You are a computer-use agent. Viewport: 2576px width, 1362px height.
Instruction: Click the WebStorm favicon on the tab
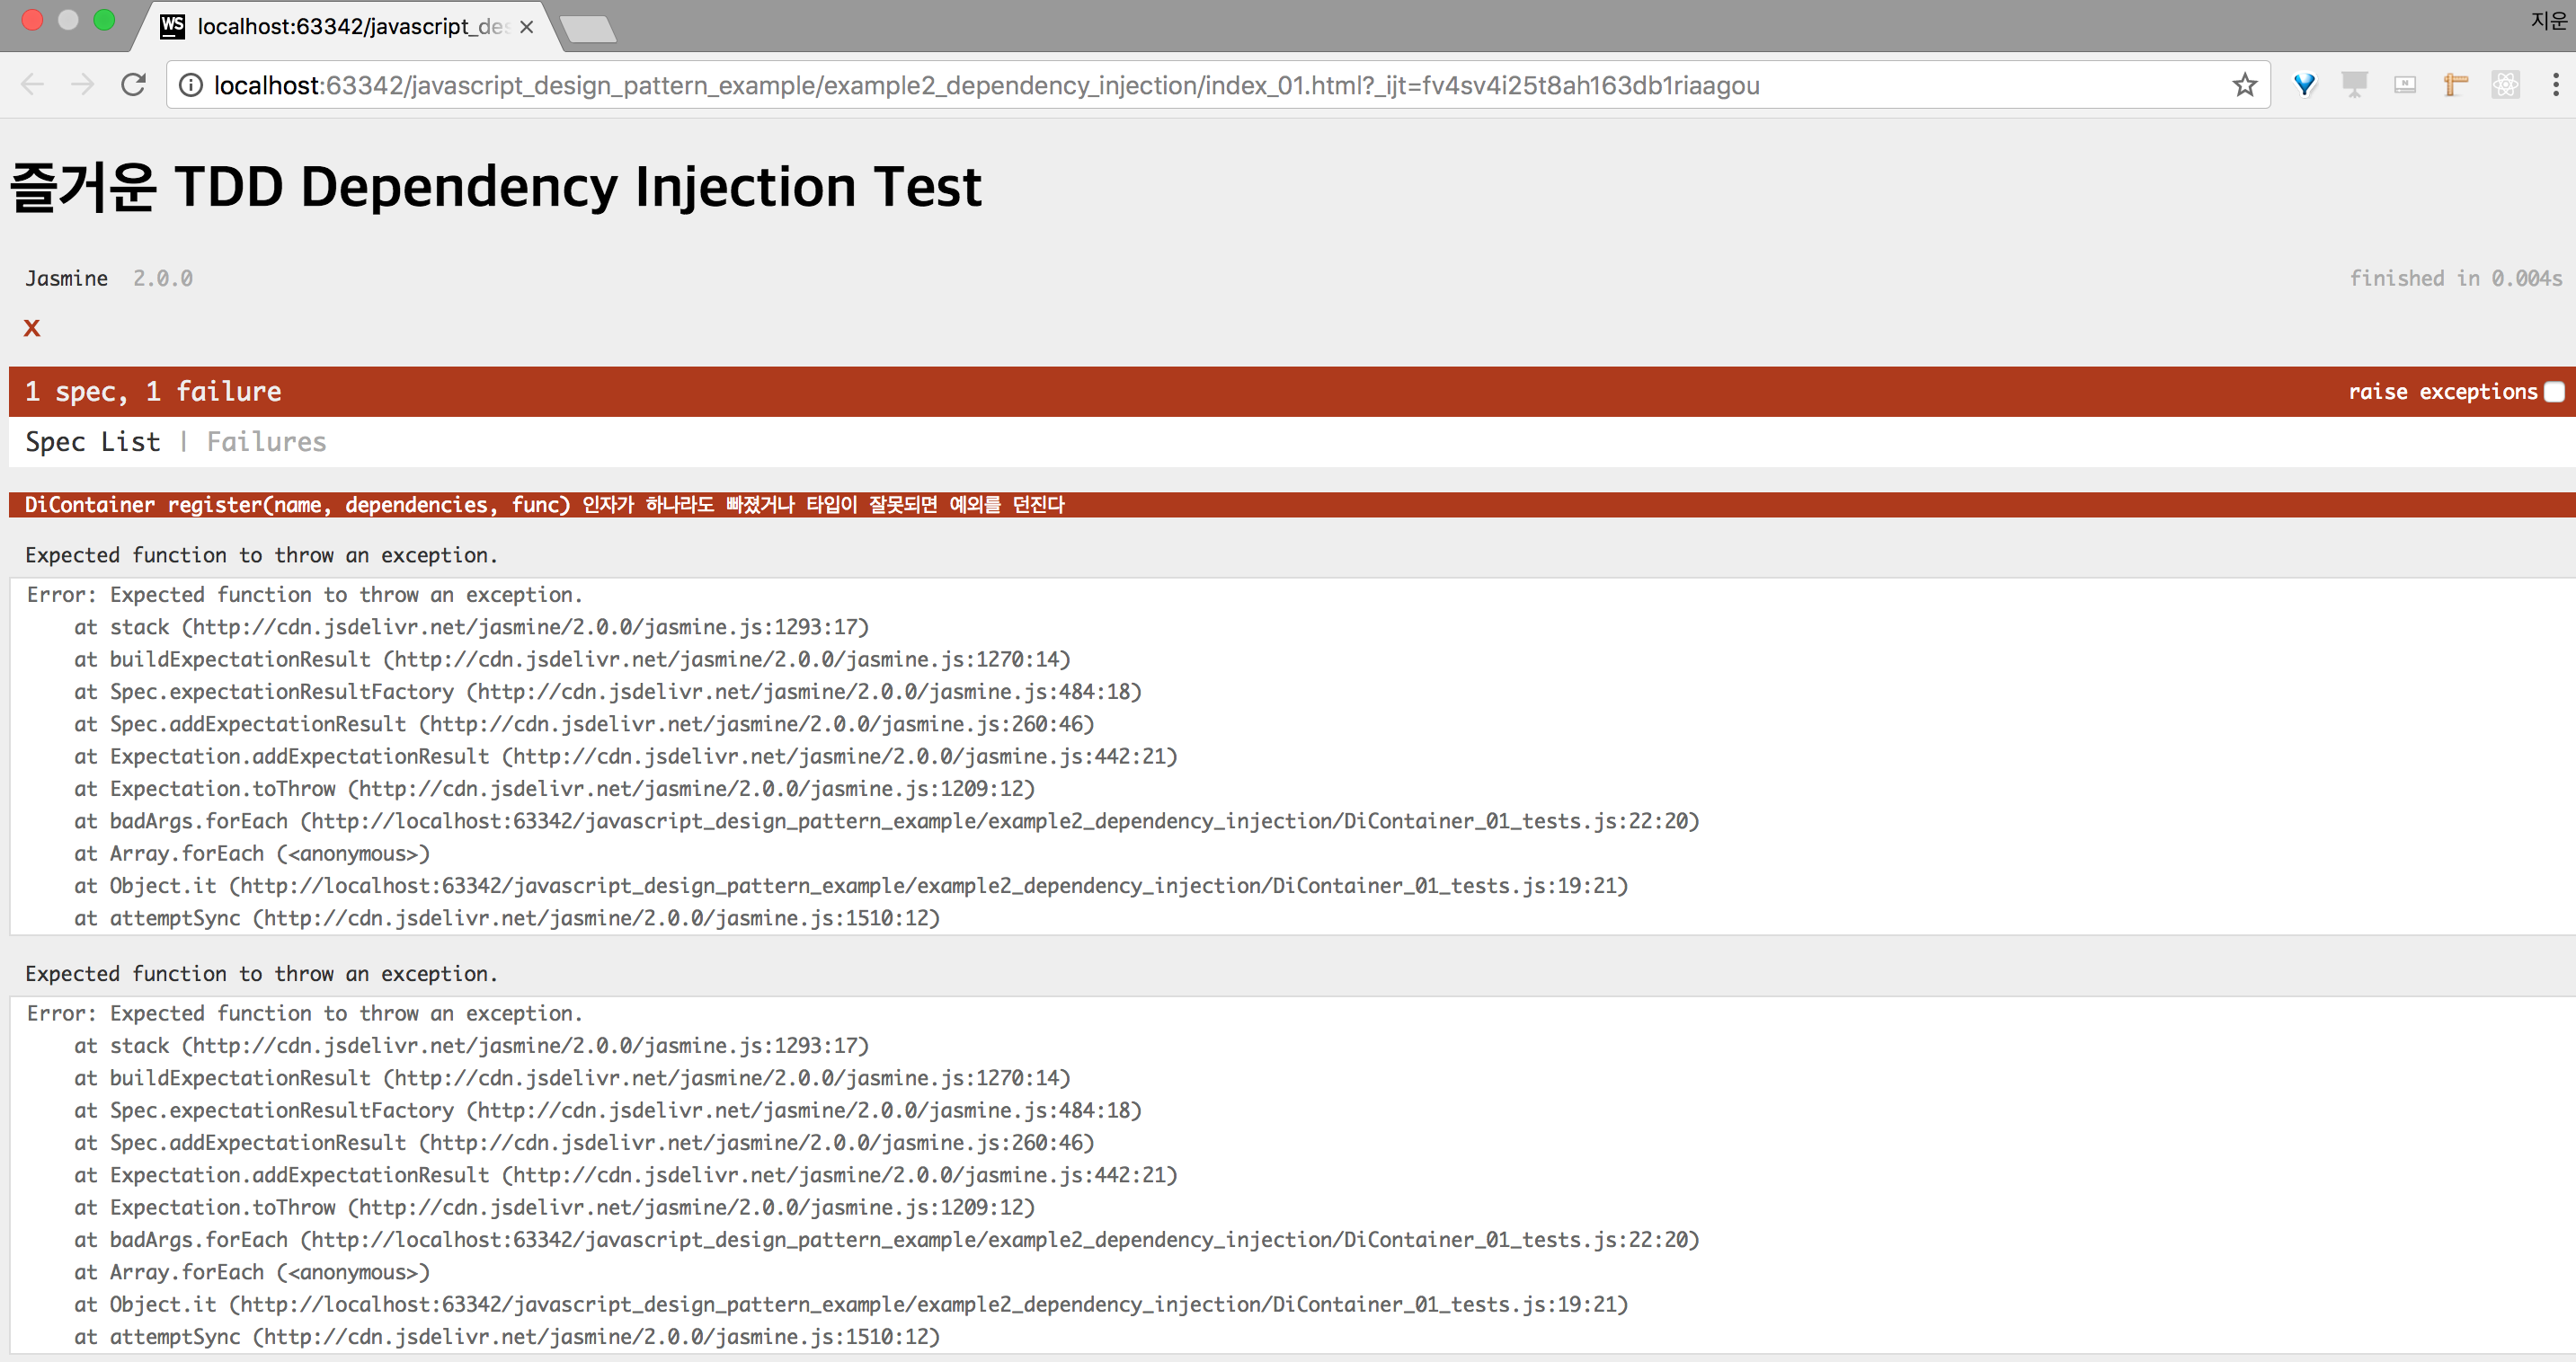pos(173,26)
